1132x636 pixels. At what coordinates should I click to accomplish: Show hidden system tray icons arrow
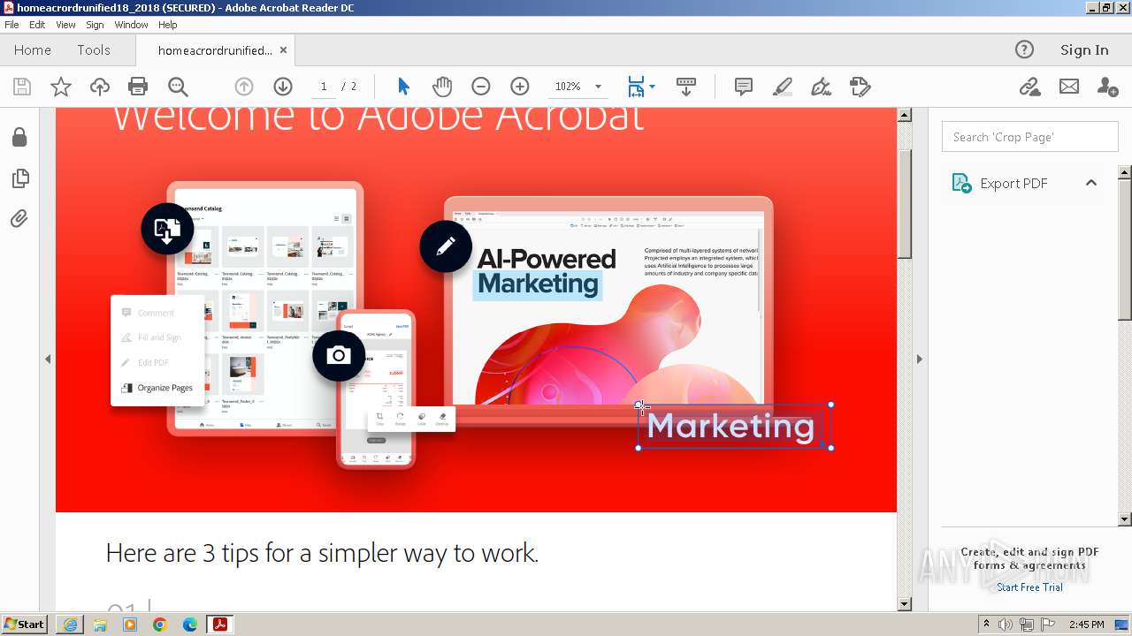986,625
